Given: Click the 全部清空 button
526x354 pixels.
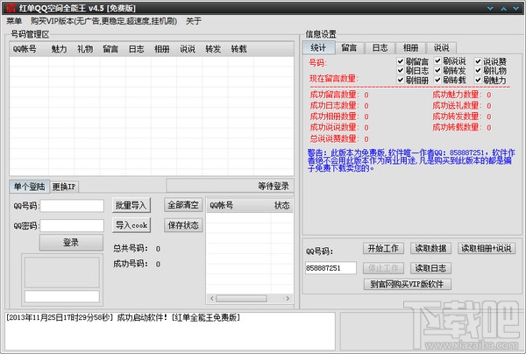Looking at the screenshot, I should [x=183, y=205].
